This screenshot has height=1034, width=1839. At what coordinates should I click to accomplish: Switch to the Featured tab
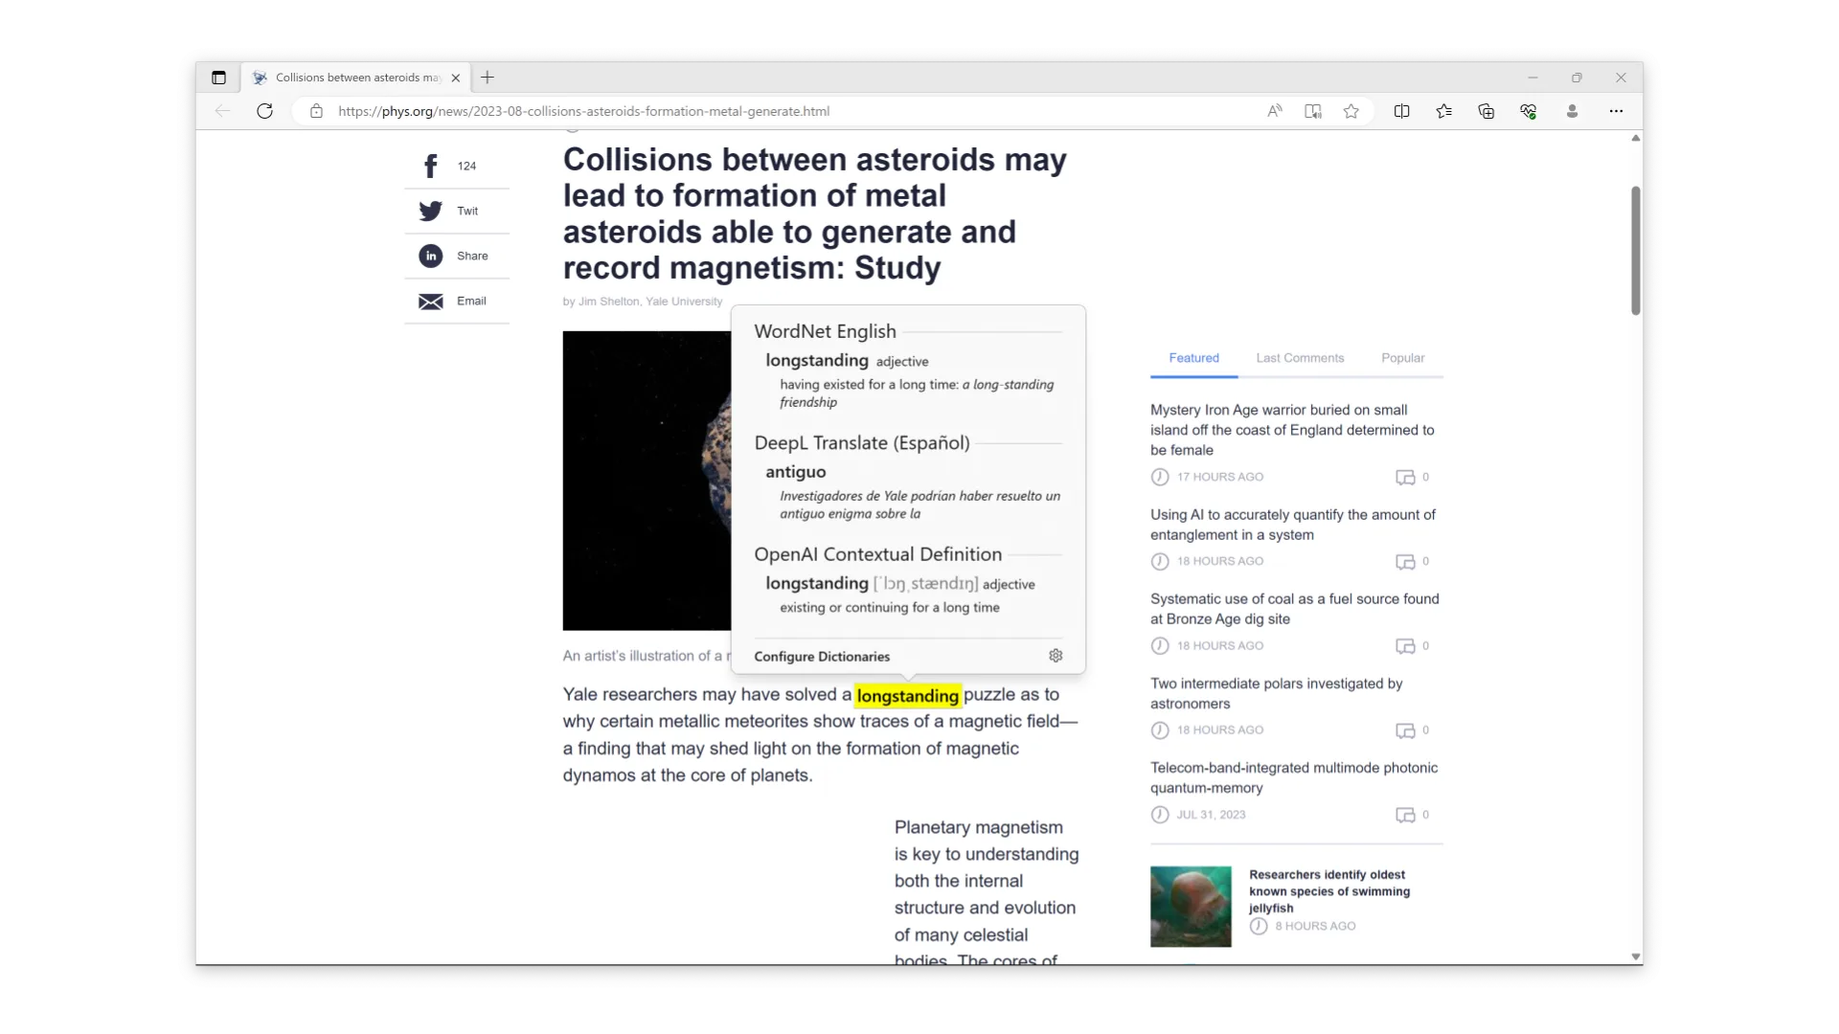(1193, 358)
